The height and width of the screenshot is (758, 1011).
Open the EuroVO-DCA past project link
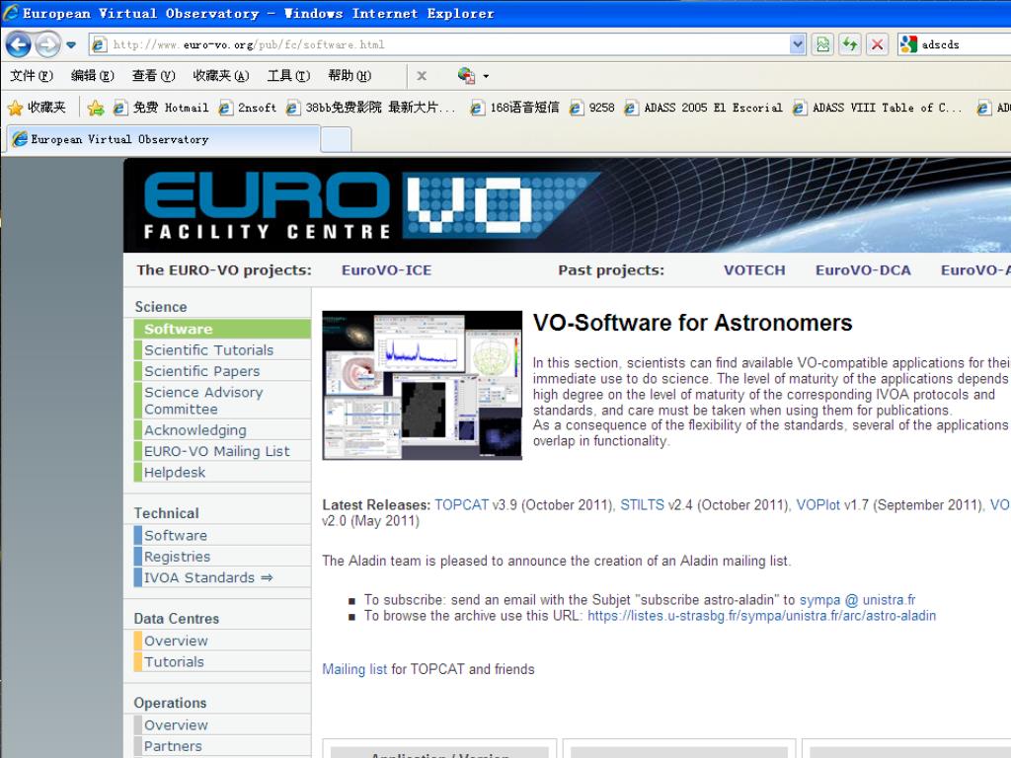863,270
